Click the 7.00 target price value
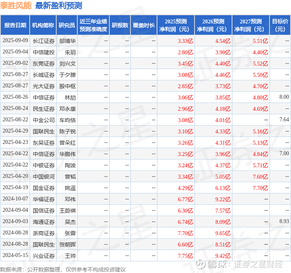This screenshot has width=291, height=273. coord(284,153)
